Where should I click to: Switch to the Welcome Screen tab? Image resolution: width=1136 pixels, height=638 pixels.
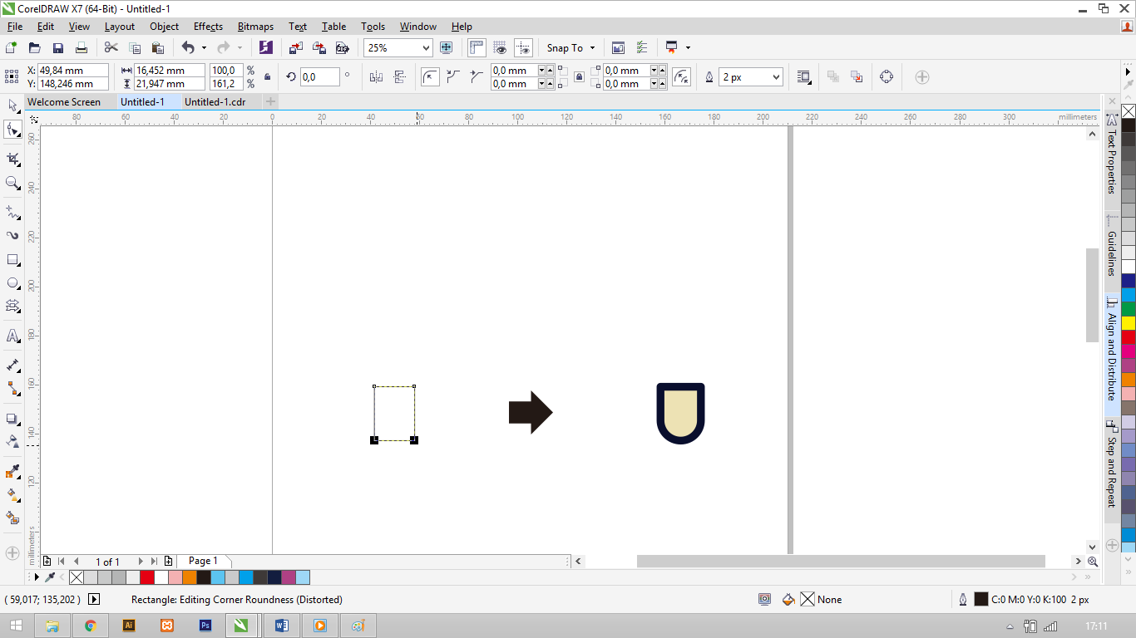pos(67,101)
